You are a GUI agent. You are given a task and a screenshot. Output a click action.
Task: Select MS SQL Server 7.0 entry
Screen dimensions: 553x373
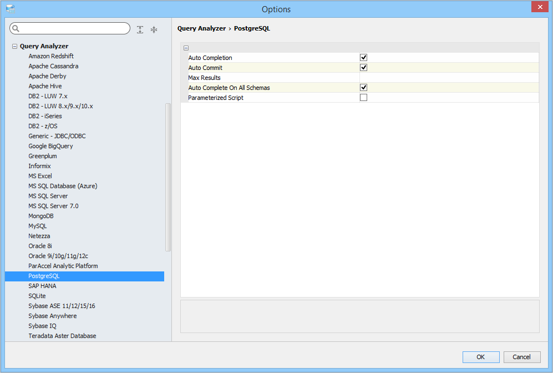54,206
